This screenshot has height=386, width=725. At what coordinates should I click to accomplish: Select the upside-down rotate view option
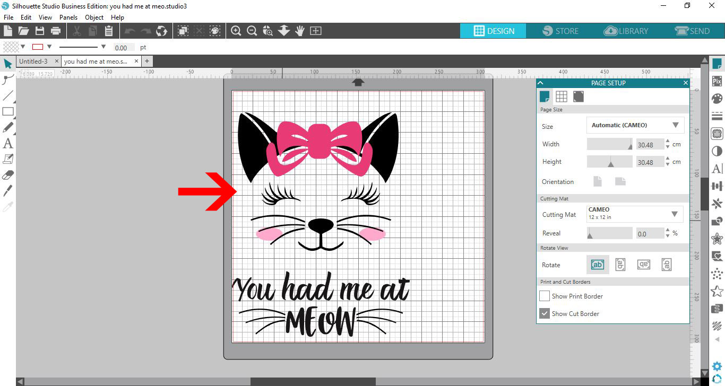[x=644, y=265]
